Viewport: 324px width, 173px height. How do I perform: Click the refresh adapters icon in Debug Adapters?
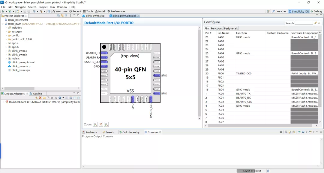36,98
